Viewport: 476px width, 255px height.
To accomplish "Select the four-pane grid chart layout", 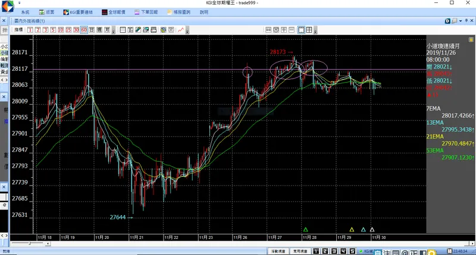I will click(x=309, y=30).
